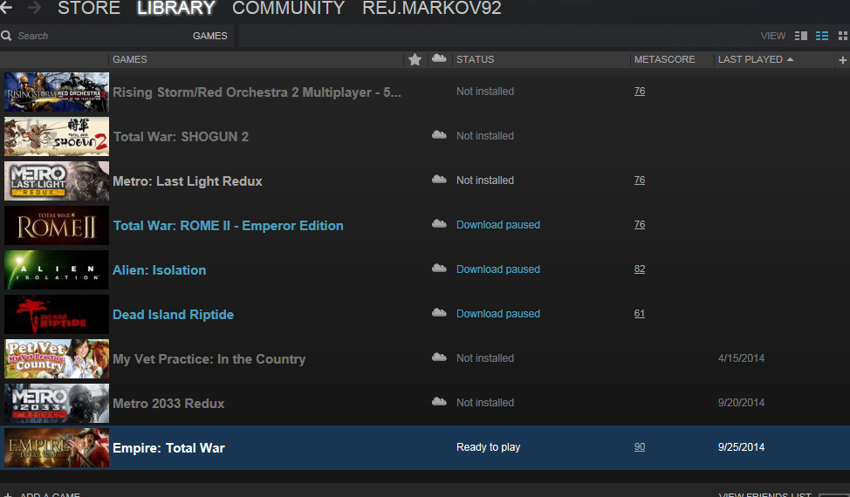The image size is (850, 497).
Task: Switch to detail view icon
Action: (800, 36)
